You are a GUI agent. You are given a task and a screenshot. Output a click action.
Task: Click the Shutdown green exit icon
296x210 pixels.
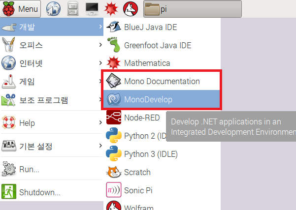pos(9,191)
